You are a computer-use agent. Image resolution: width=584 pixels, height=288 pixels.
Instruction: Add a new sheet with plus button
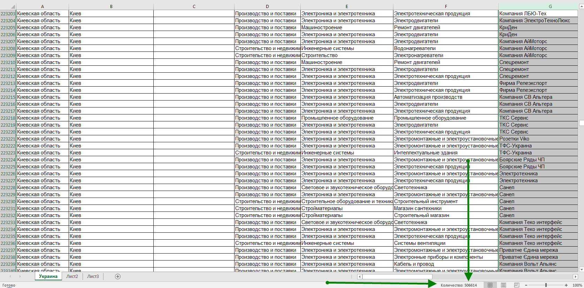pos(118,277)
